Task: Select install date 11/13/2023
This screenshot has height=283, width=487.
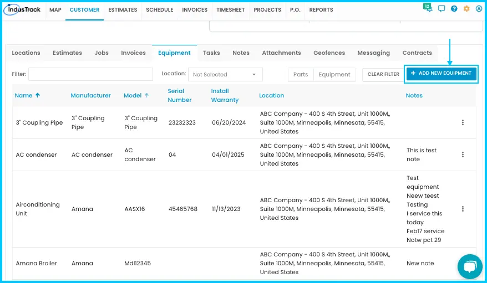Action: (226, 209)
